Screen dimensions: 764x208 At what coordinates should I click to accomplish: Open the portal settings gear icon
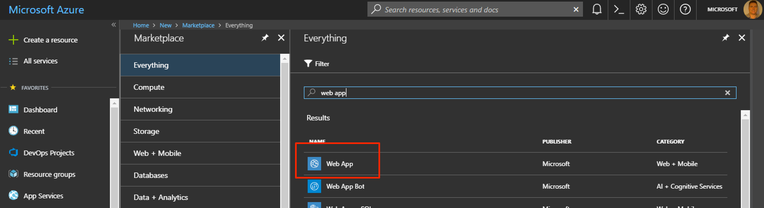(641, 9)
